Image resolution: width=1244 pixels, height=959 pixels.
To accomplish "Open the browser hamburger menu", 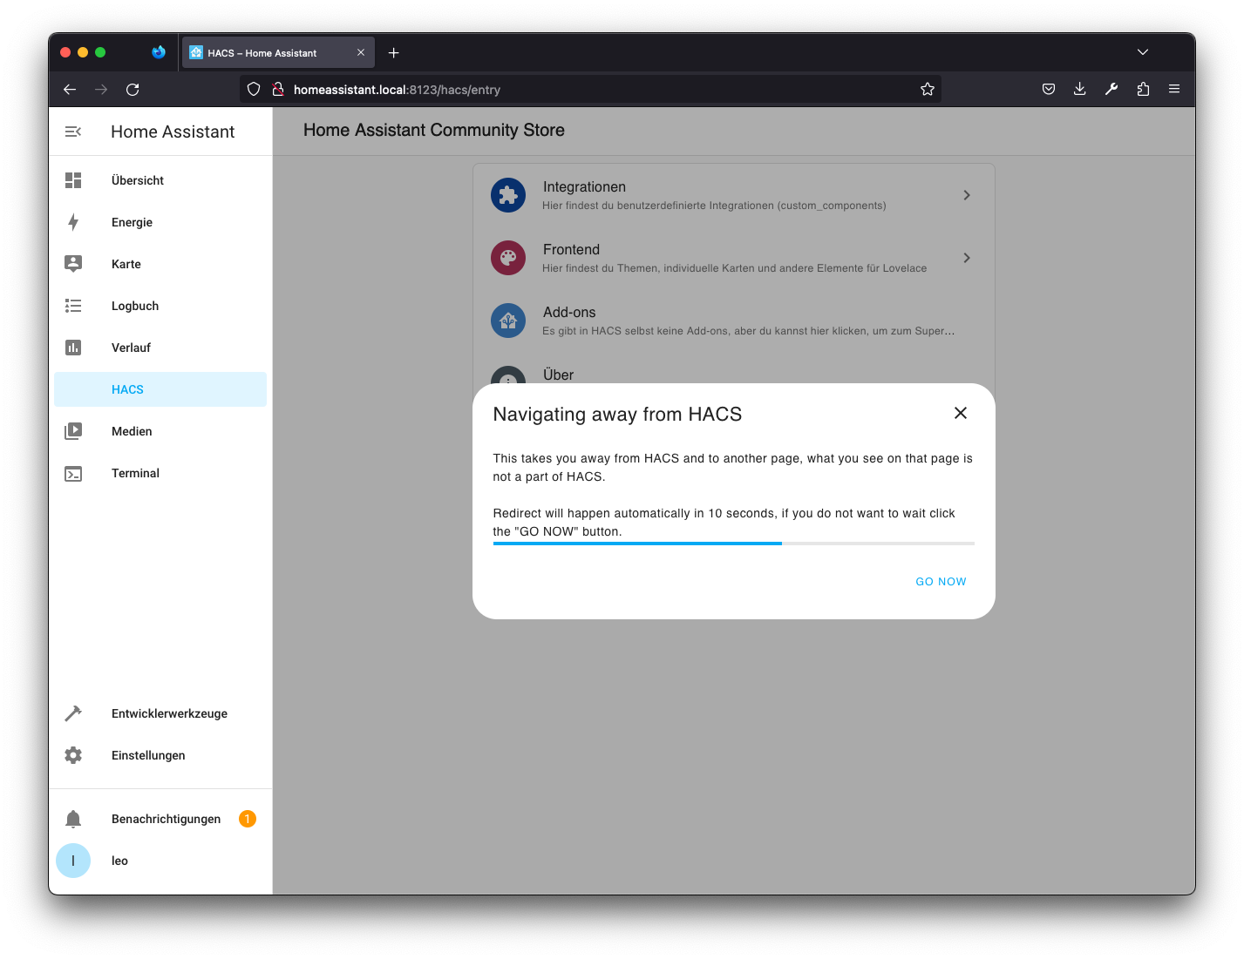I will click(x=1174, y=89).
